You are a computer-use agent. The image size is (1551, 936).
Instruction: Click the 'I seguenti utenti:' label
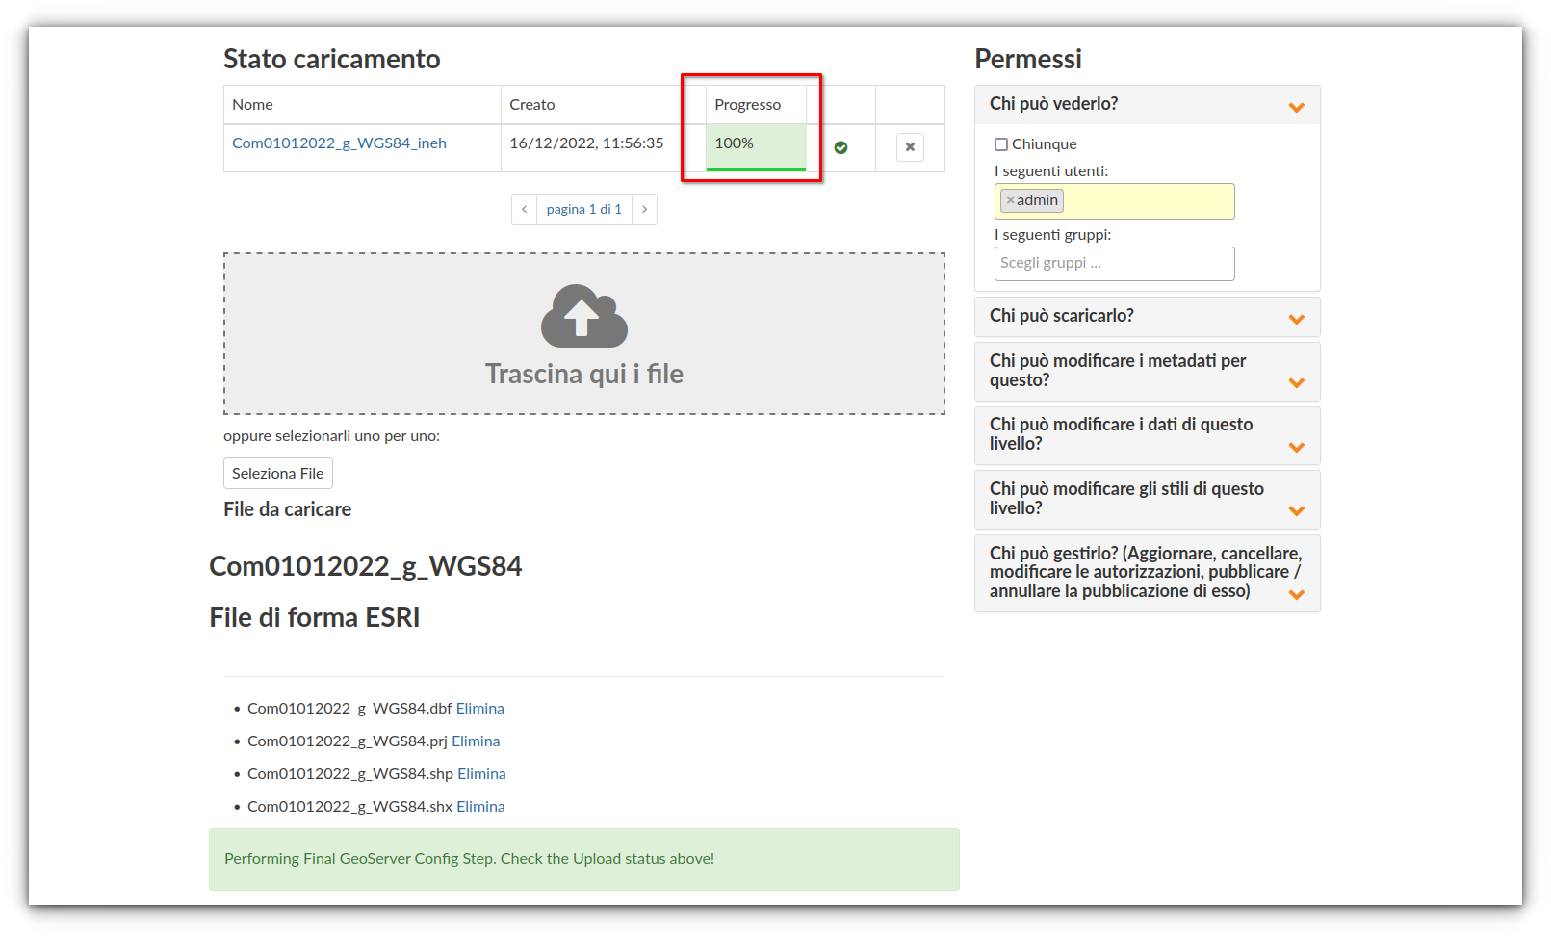tap(1051, 171)
